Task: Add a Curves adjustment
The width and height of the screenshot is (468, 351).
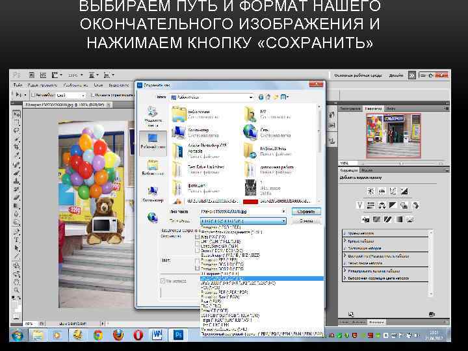Action: pyautogui.click(x=393, y=191)
